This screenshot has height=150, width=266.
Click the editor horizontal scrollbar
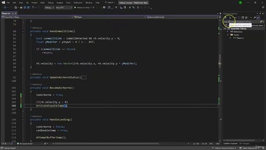pos(106,144)
